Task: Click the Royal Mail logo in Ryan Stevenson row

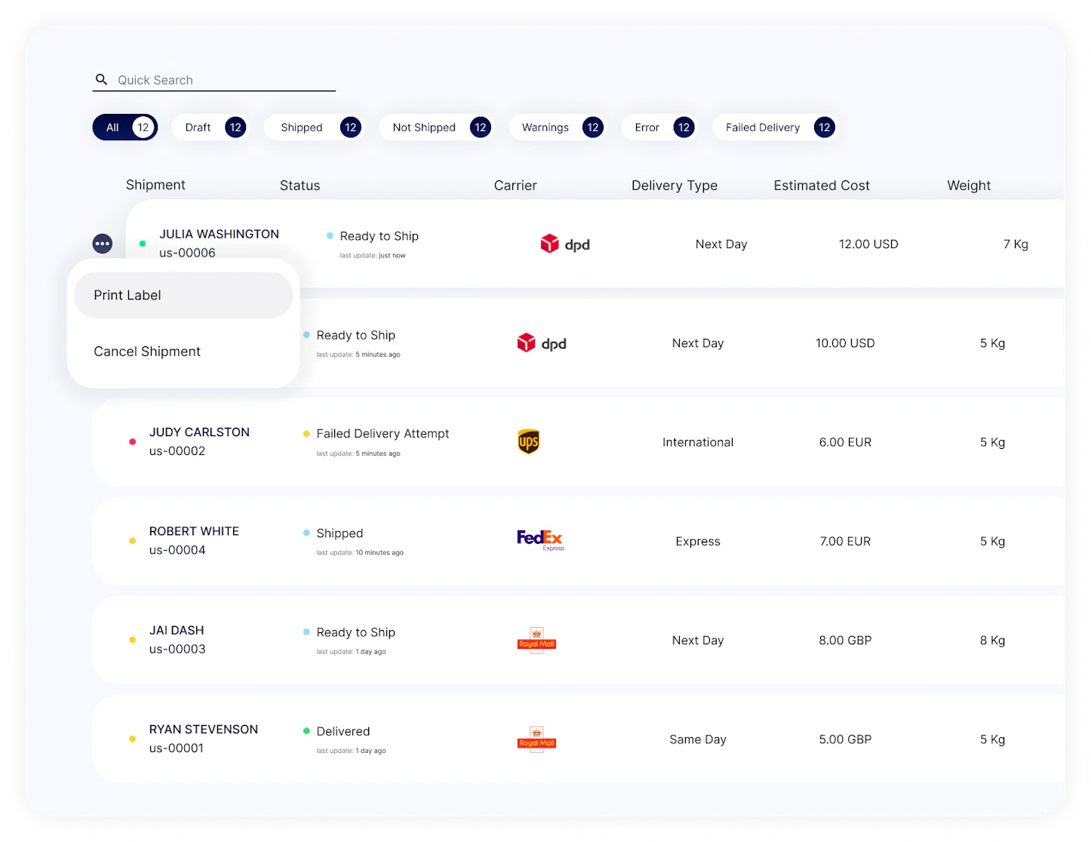Action: (536, 739)
